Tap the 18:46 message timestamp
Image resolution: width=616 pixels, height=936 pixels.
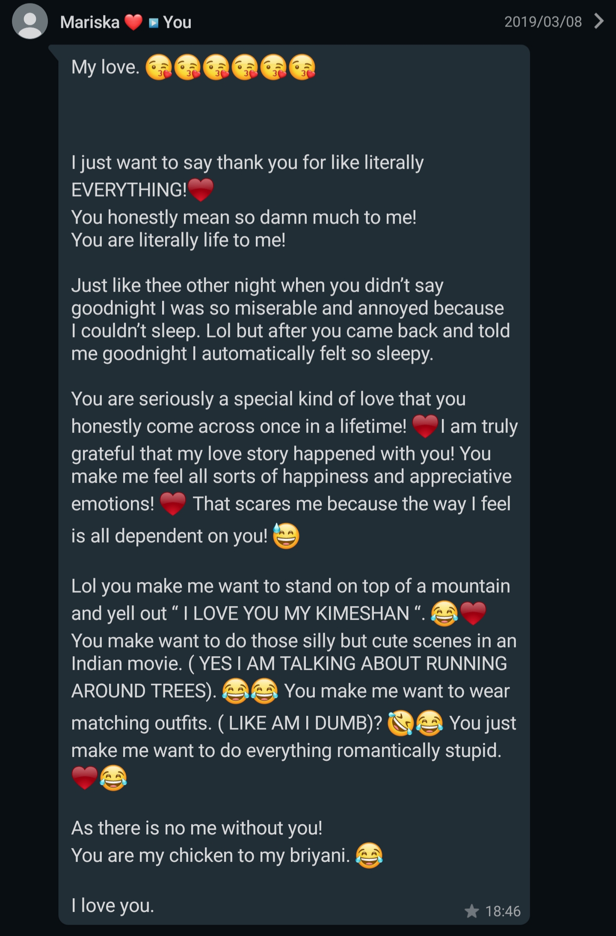pos(503,911)
